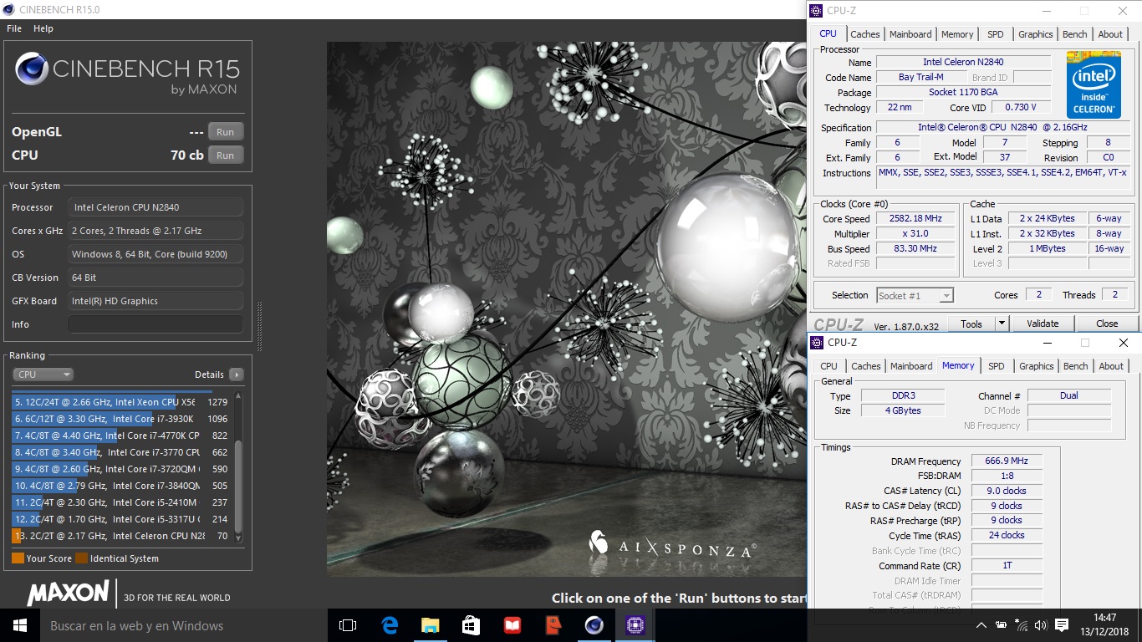Click Buscar en la web search box

tap(184, 625)
